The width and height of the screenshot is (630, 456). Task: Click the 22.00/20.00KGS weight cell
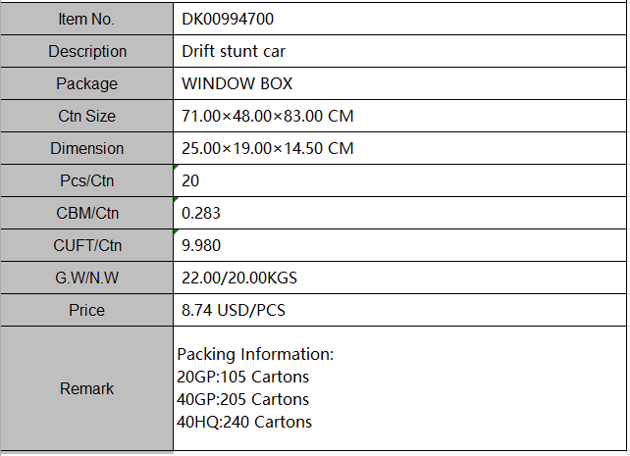[x=398, y=278]
